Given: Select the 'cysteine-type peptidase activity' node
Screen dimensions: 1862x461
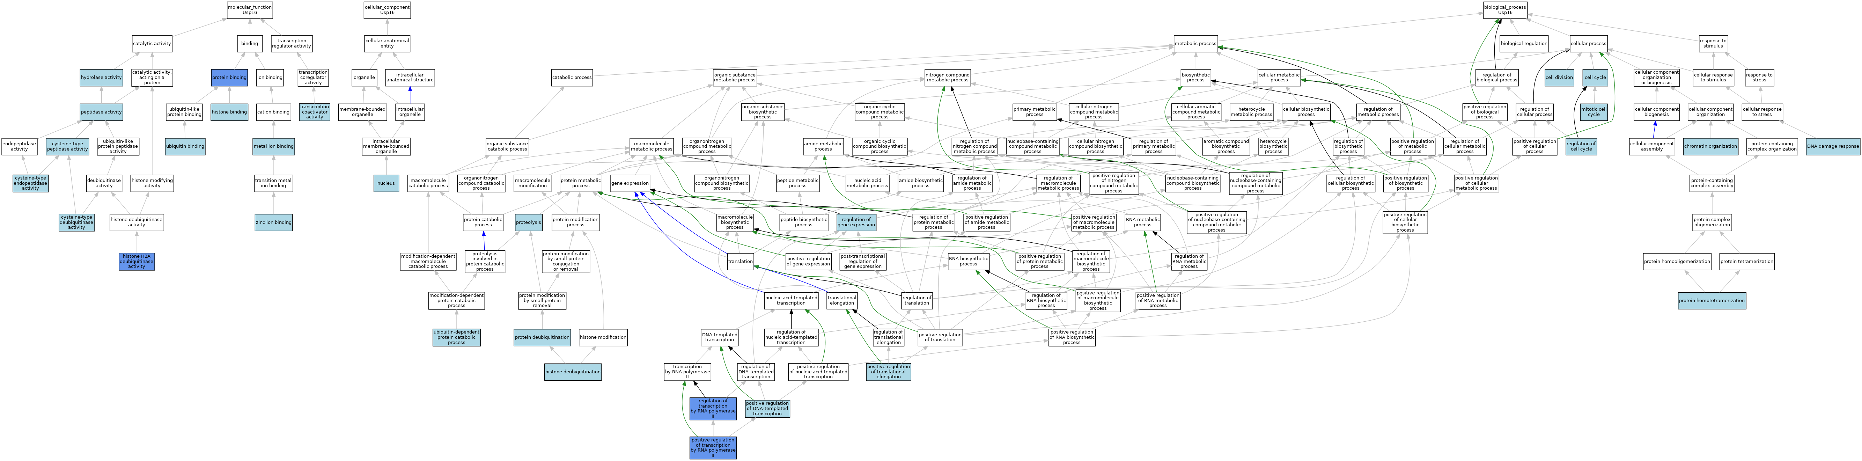Looking at the screenshot, I should [x=67, y=147].
